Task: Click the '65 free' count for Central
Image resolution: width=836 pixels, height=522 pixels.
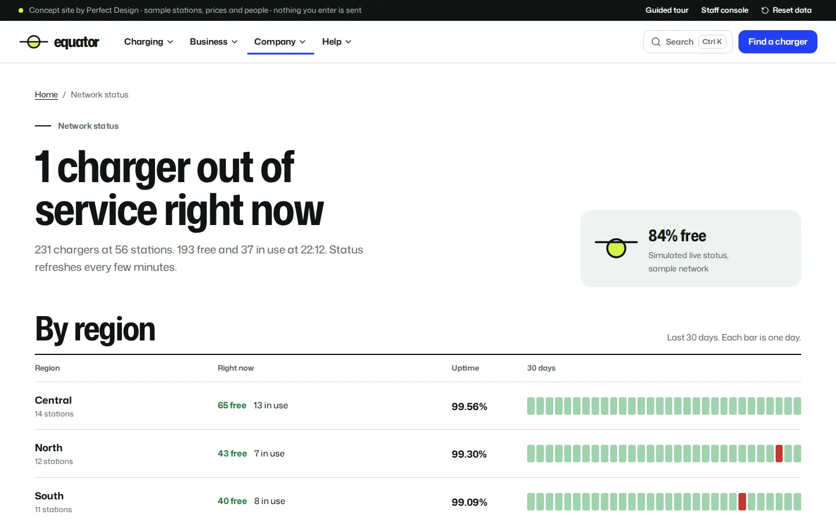Action: [232, 405]
